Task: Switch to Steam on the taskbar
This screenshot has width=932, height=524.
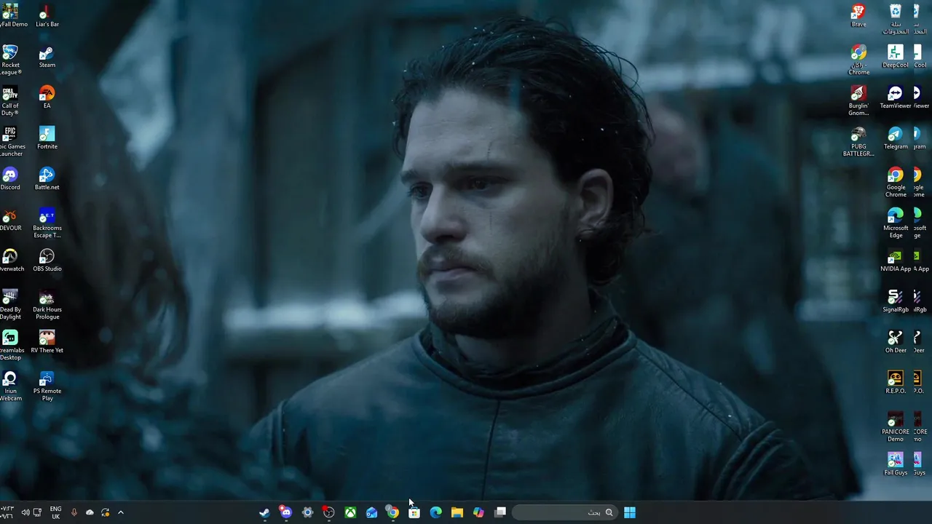Action: (264, 512)
